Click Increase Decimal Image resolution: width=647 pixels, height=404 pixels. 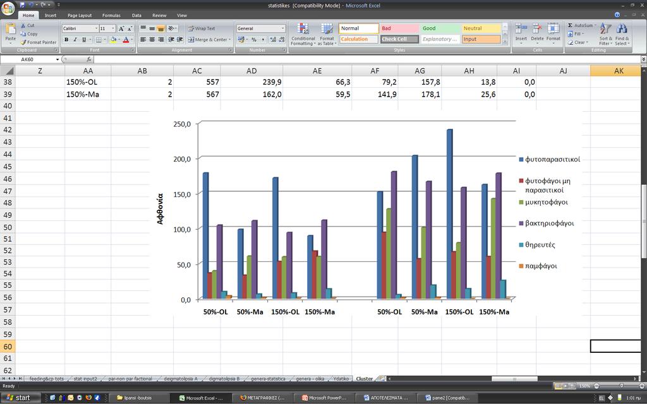273,40
